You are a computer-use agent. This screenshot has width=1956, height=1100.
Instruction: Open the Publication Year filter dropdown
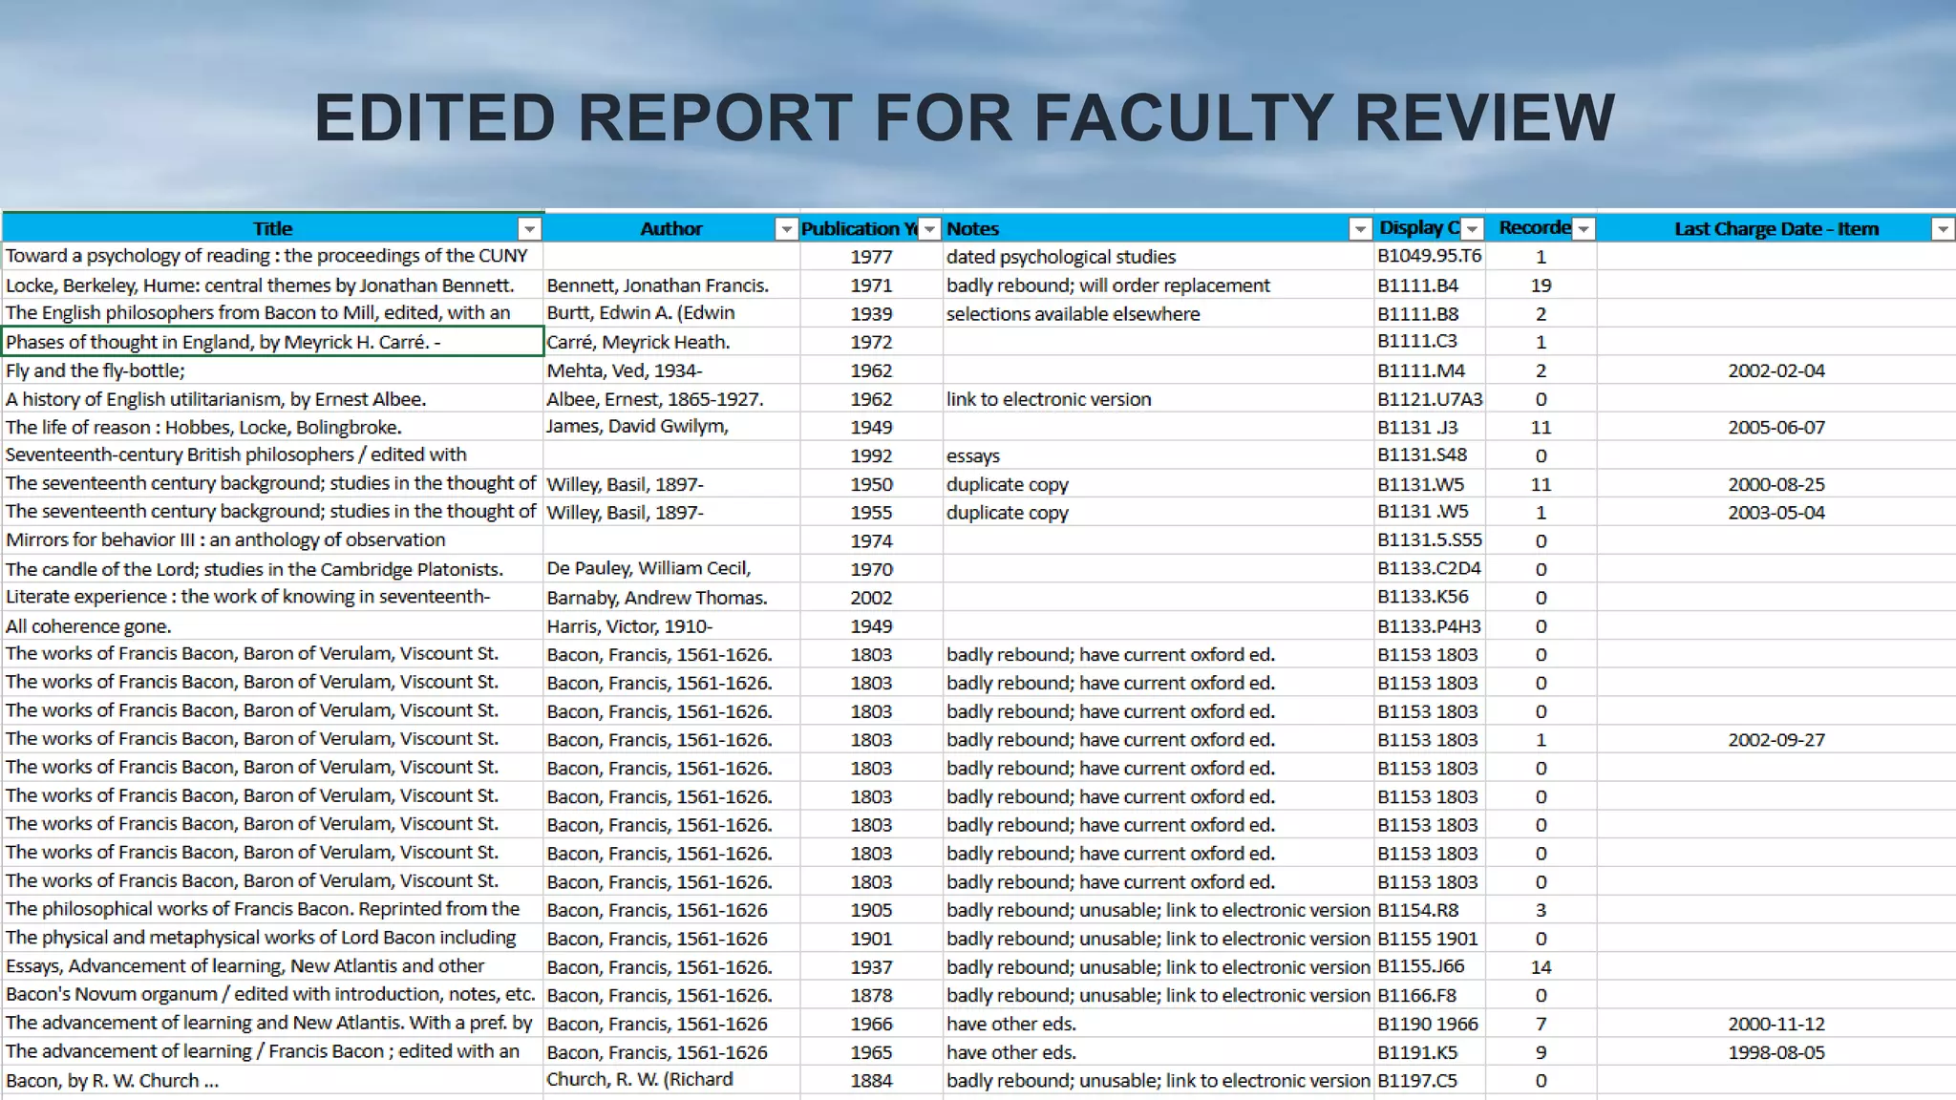click(929, 228)
